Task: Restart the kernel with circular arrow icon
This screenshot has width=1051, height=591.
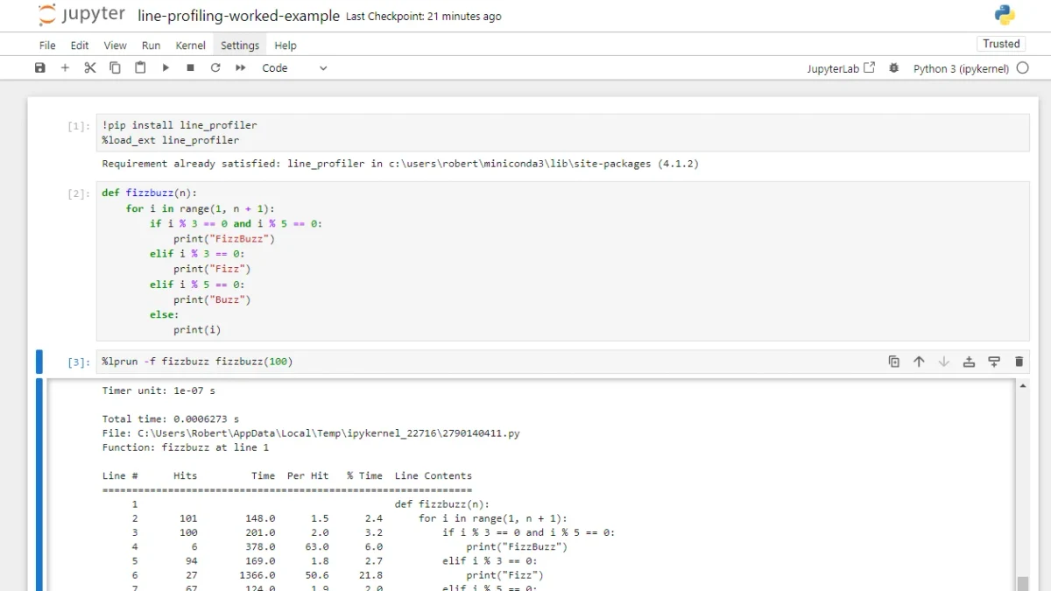Action: click(215, 68)
